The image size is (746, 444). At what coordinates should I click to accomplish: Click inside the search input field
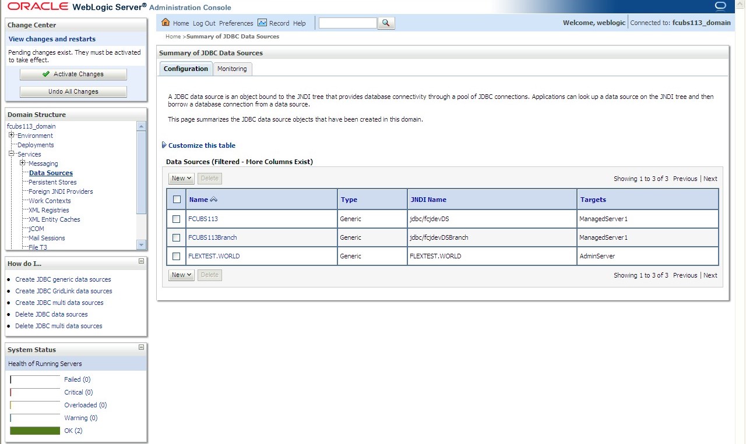347,23
